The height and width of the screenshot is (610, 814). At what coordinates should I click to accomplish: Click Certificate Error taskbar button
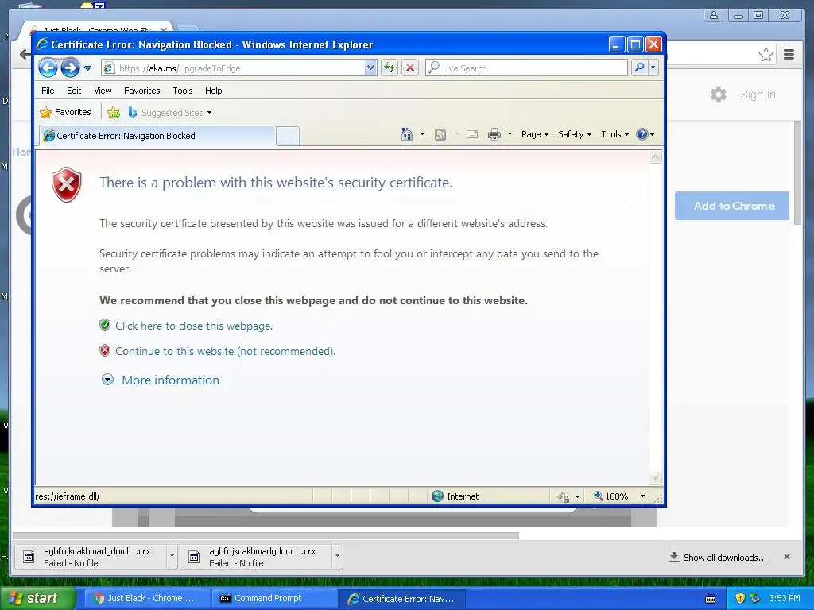point(403,598)
